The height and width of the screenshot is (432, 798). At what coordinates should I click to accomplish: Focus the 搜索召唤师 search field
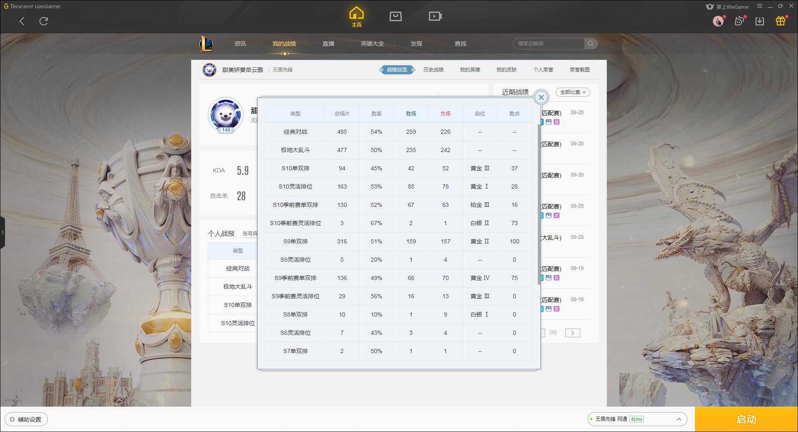click(x=549, y=44)
